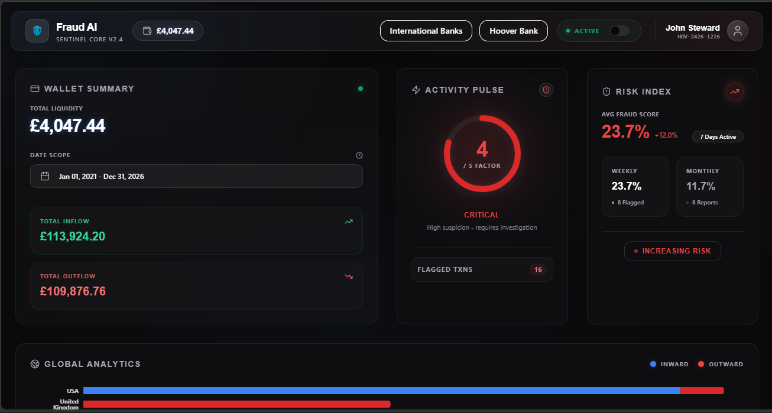Screen dimensions: 772x413
Task: Open the Jan 01, 2021 - Dec 31, 2026 date picker
Action: pyautogui.click(x=196, y=176)
